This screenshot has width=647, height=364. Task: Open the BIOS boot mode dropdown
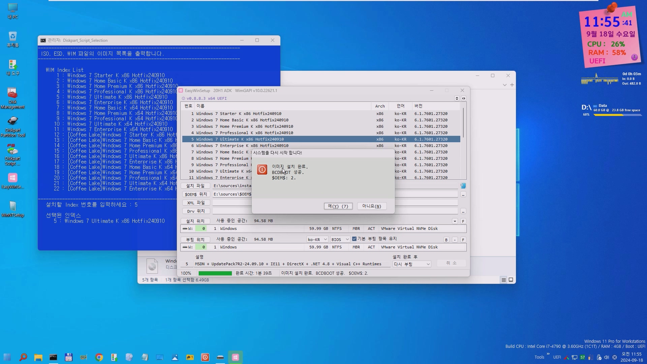340,239
